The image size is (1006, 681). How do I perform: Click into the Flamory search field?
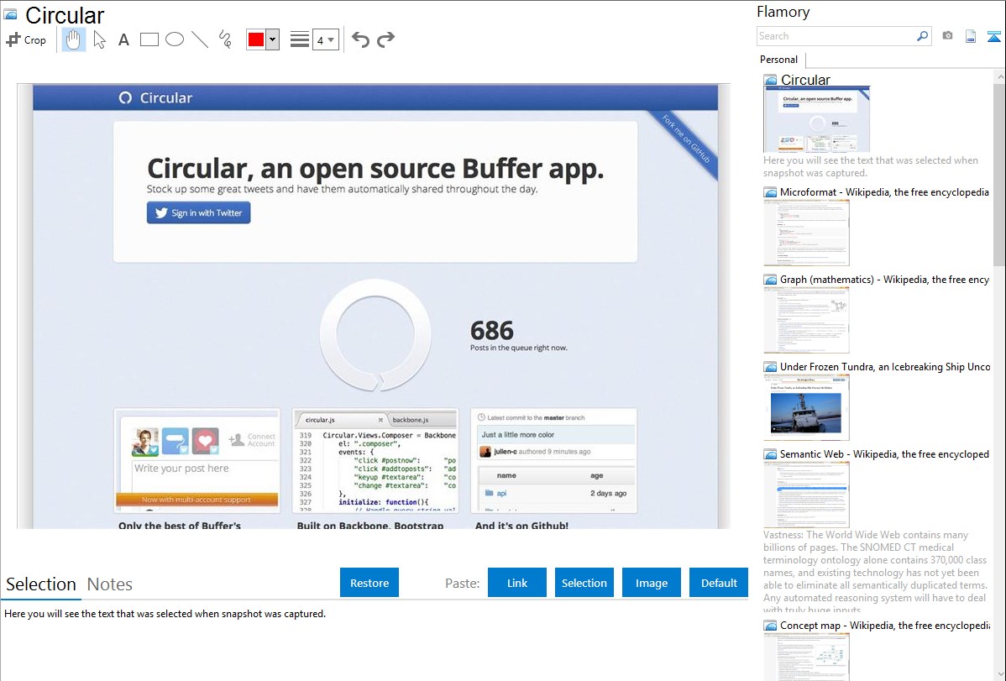[836, 36]
